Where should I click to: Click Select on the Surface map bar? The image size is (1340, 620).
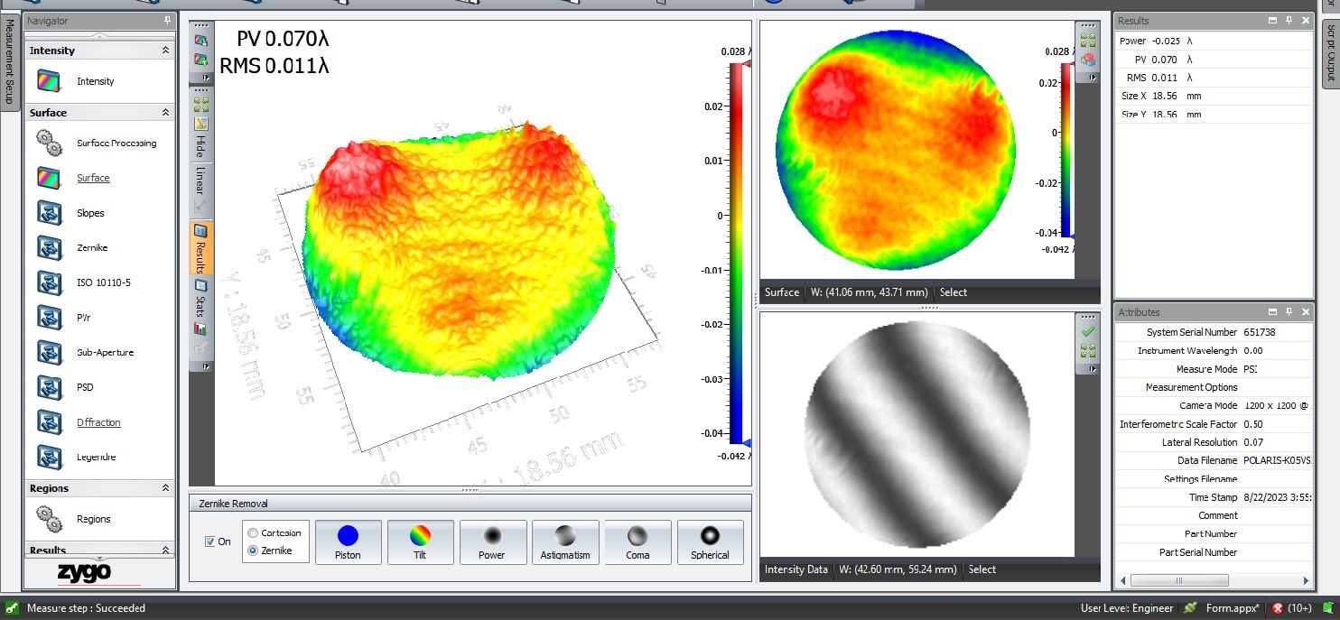(953, 291)
